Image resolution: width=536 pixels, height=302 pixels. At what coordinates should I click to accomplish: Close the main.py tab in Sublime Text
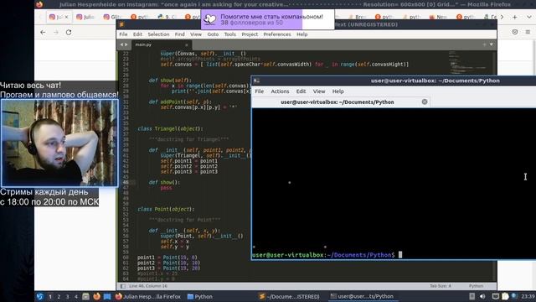pos(186,44)
